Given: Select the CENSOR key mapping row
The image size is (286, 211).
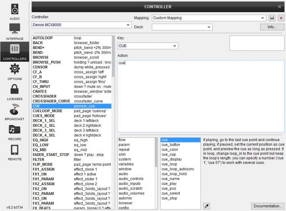Looking at the screenshot, I should point(71,67).
